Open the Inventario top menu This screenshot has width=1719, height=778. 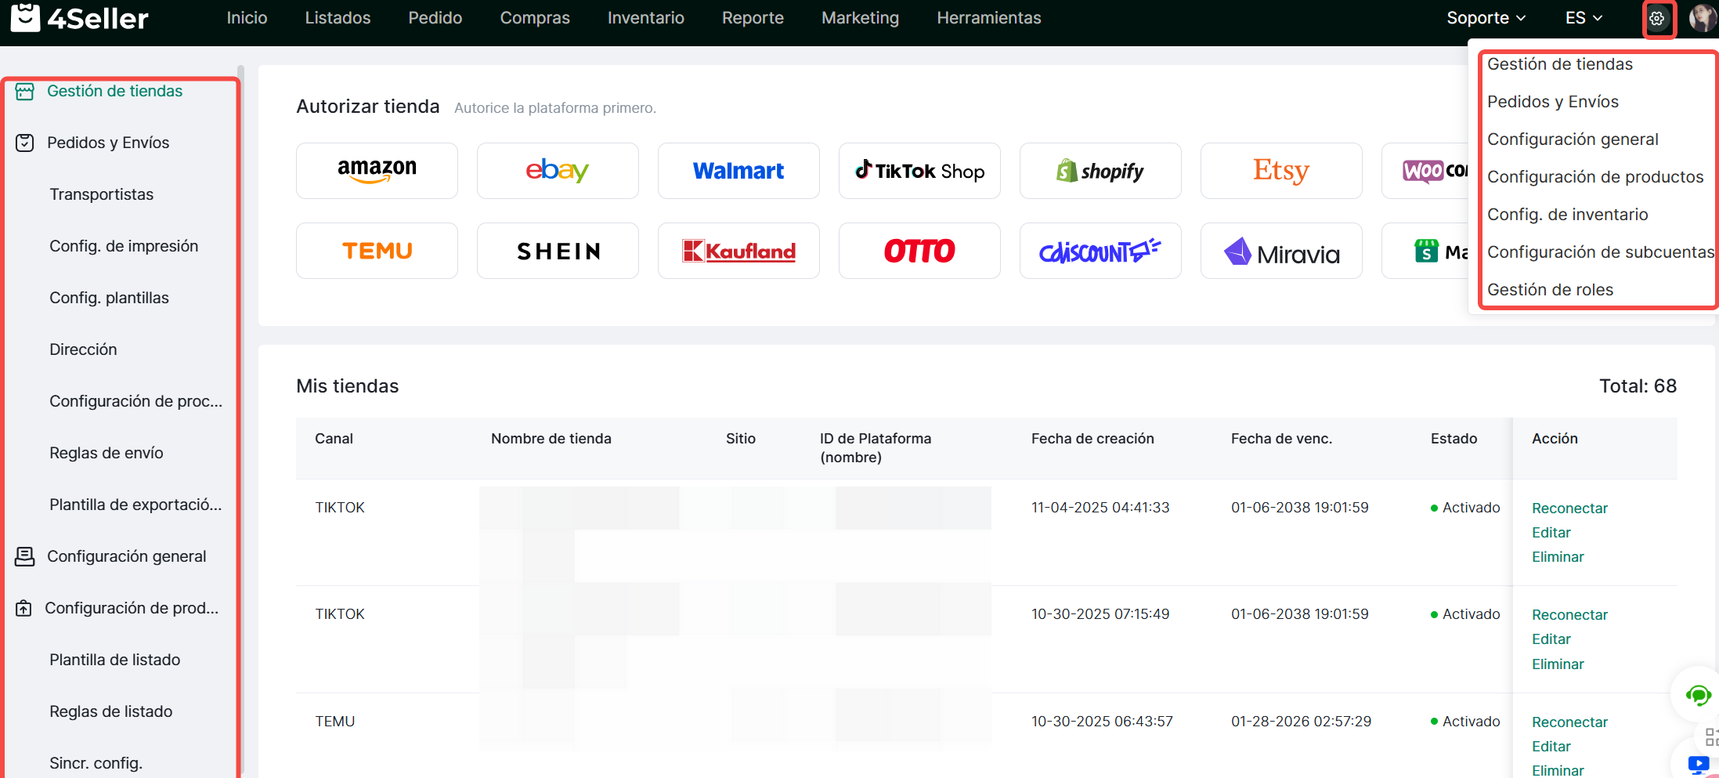pos(645,18)
